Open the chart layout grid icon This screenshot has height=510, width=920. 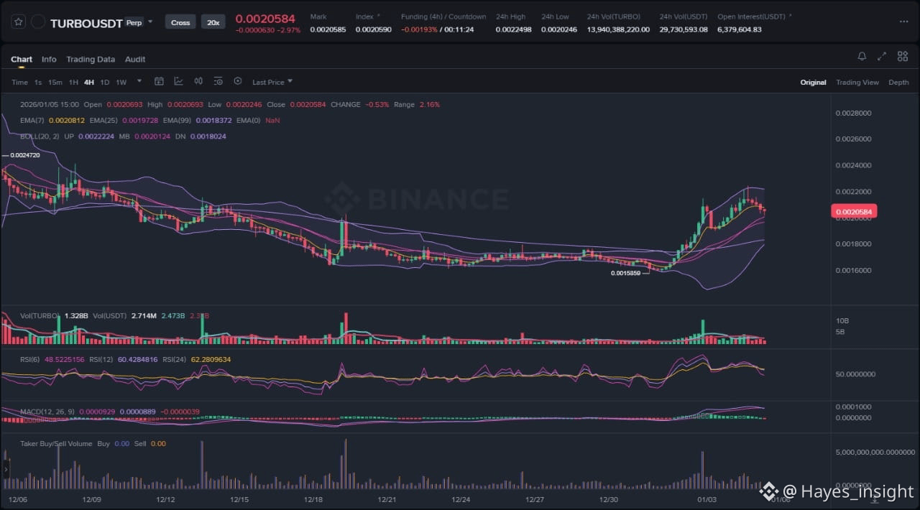click(x=901, y=57)
